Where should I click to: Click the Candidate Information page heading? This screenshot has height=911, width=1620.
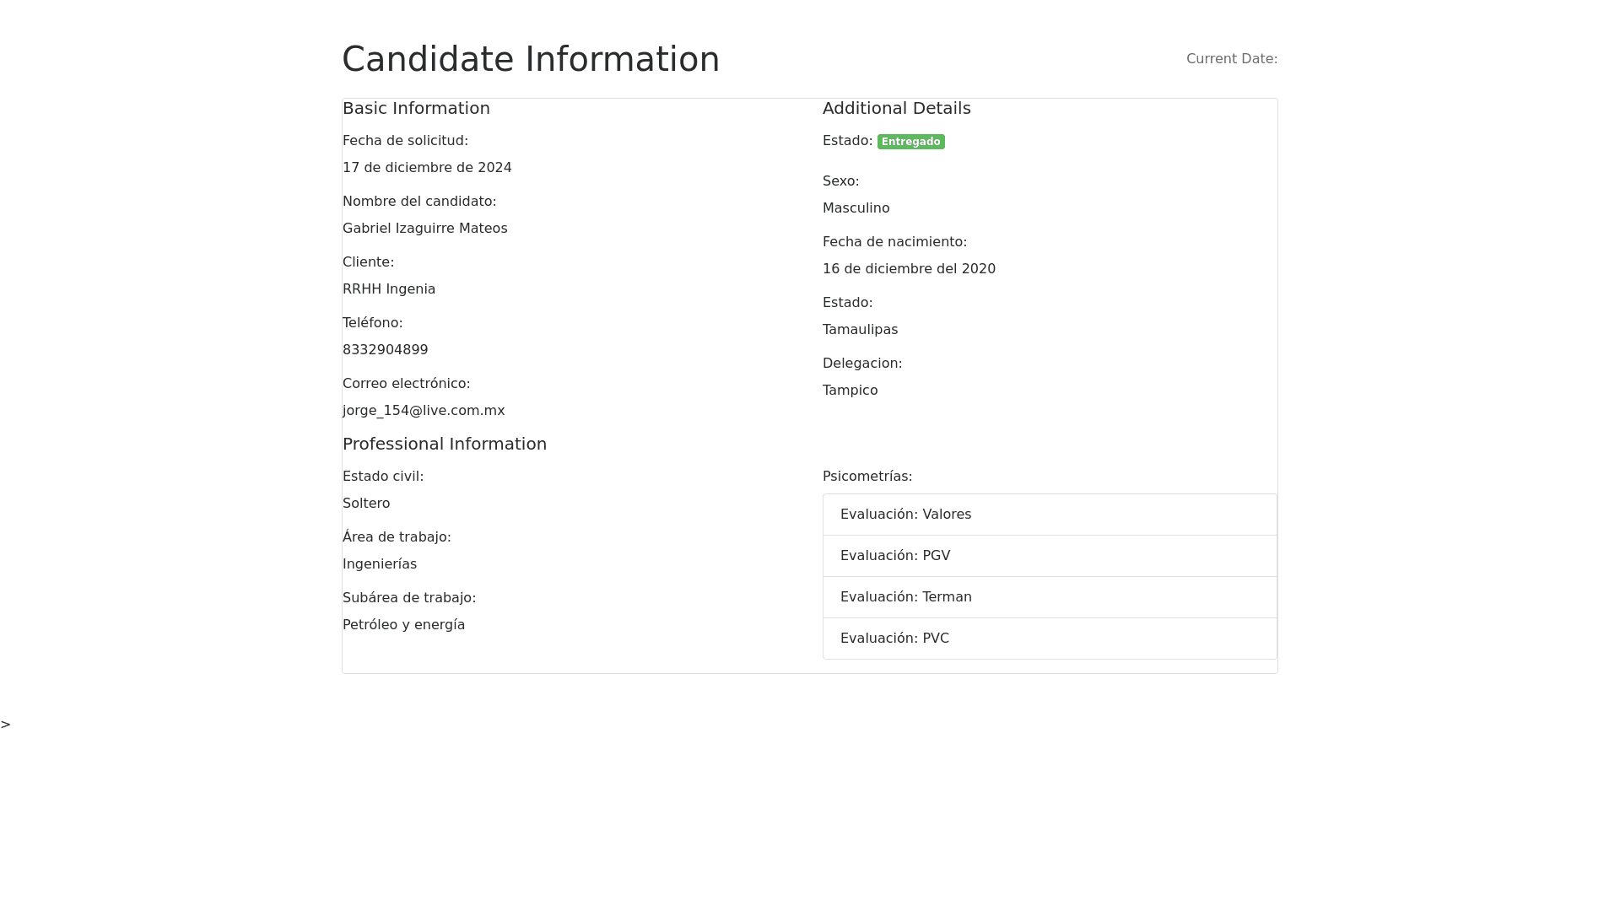coord(531,59)
